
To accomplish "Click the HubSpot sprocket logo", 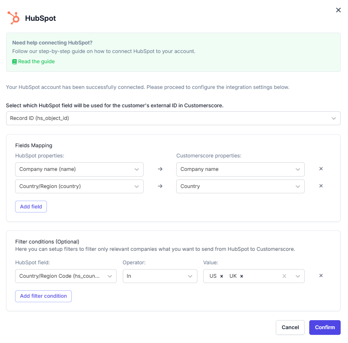I will (13, 18).
